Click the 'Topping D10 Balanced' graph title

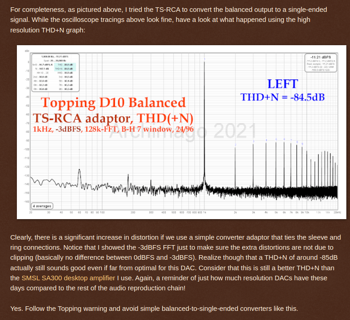click(x=113, y=103)
